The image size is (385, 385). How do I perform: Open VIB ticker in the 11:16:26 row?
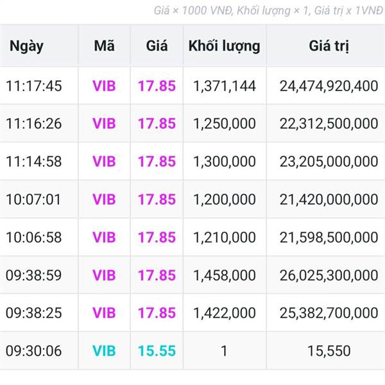coord(104,123)
